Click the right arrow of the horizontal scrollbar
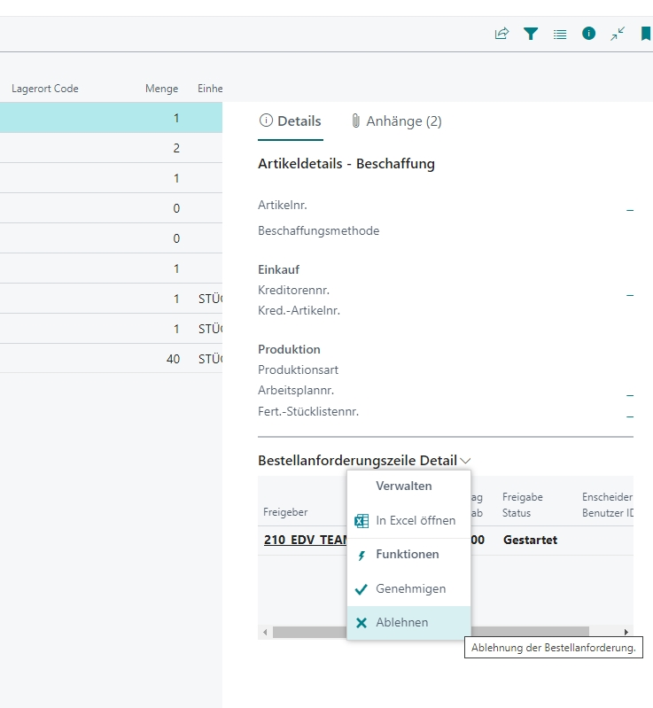 (626, 632)
